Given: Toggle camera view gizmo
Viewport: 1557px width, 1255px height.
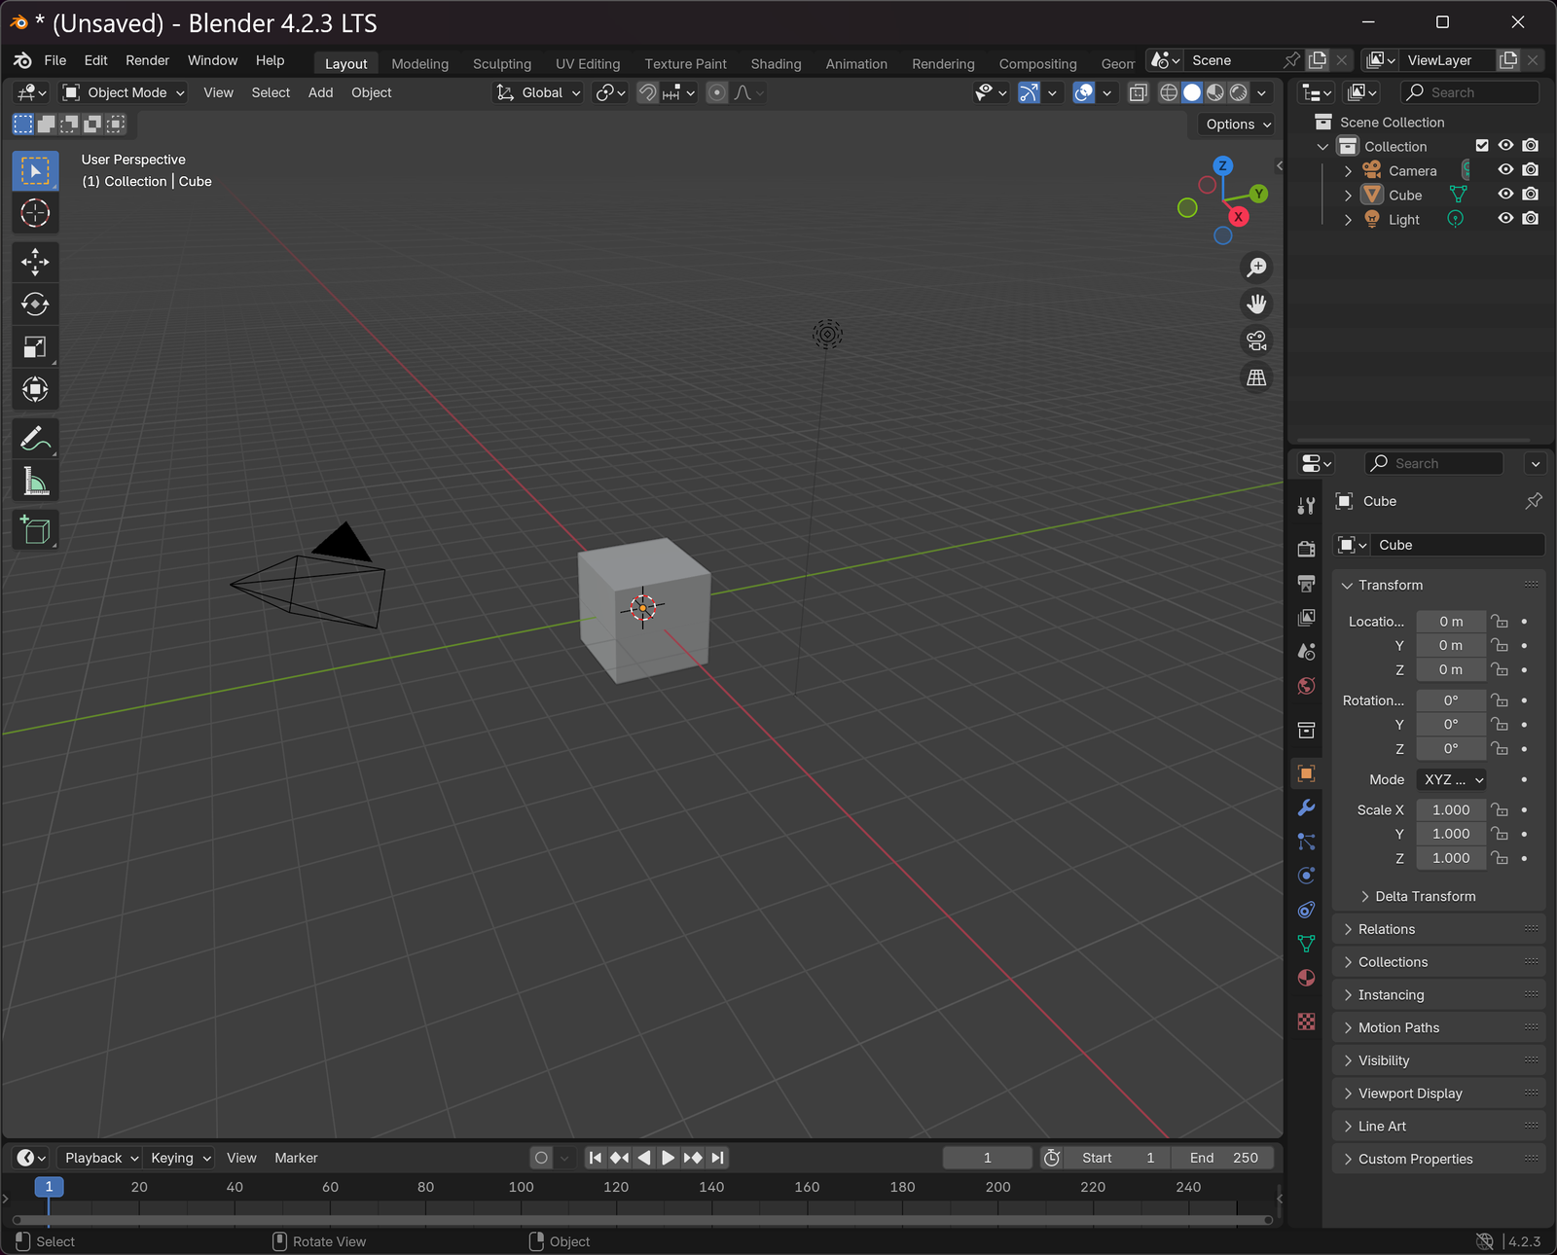Looking at the screenshot, I should (x=1257, y=341).
